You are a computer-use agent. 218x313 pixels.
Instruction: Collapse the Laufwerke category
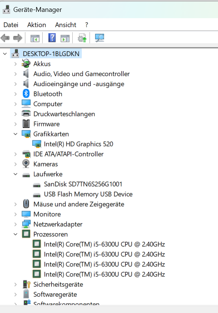tap(16, 174)
